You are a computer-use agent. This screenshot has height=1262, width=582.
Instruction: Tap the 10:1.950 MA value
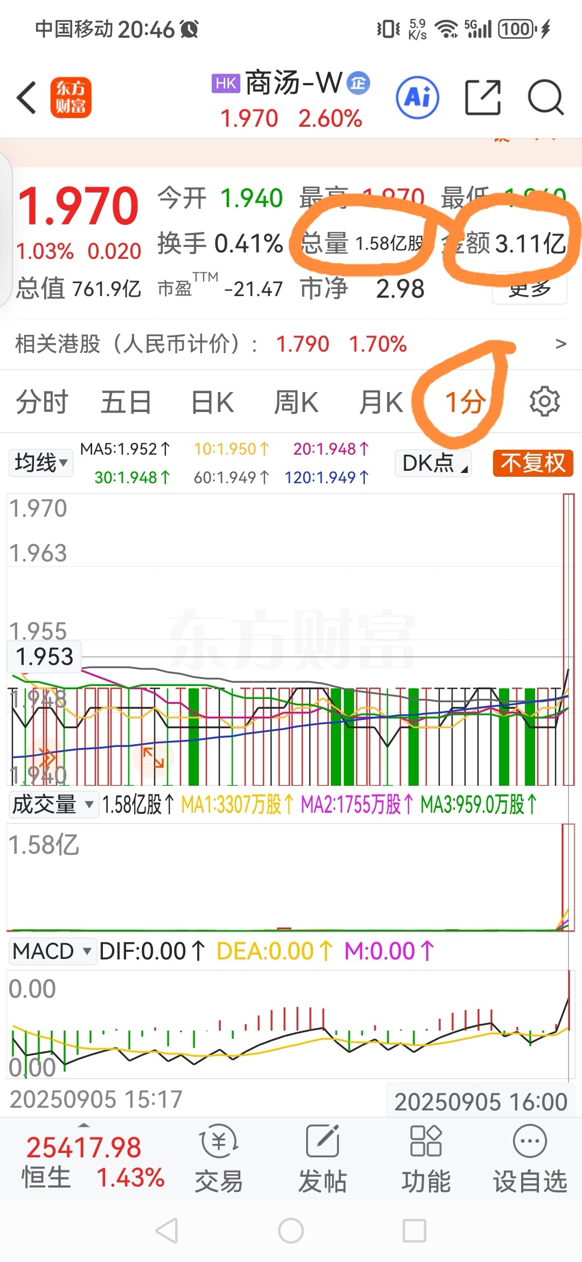[231, 449]
